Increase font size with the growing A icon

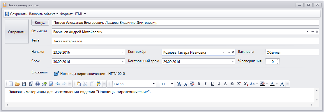[179, 84]
